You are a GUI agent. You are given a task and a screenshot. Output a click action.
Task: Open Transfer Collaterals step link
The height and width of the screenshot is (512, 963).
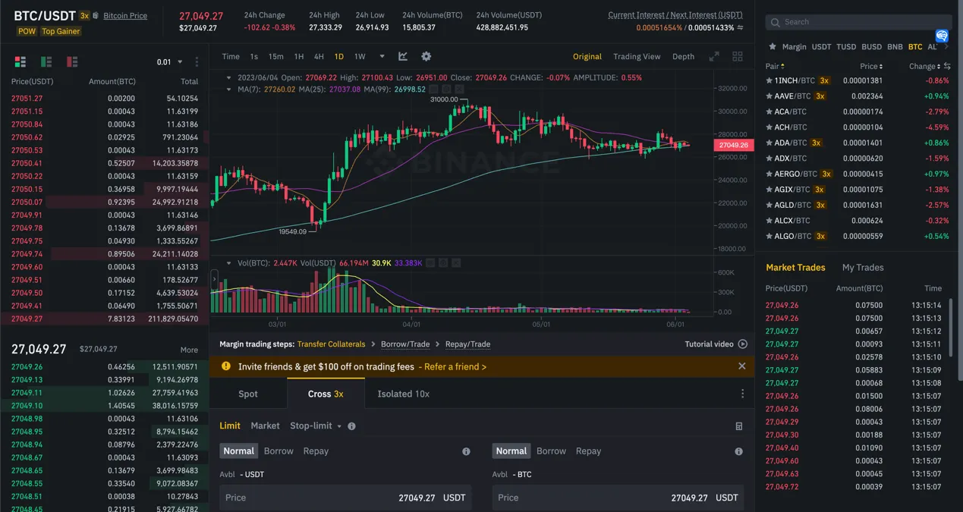pyautogui.click(x=331, y=344)
